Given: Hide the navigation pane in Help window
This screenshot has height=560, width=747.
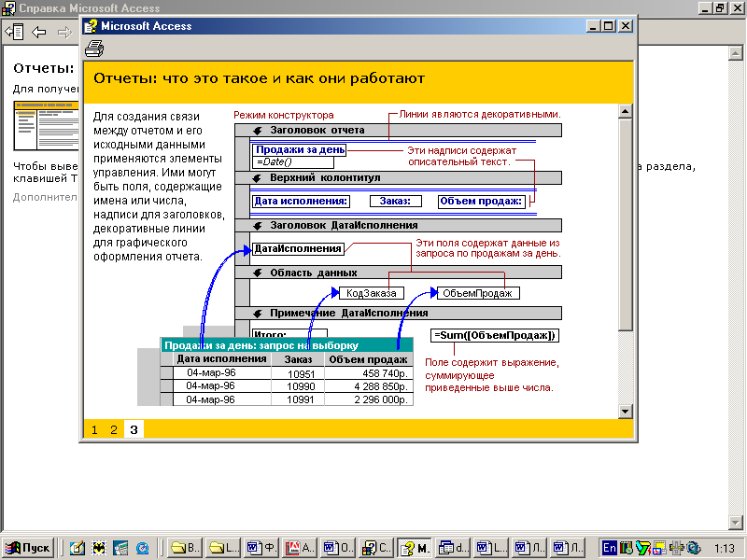Looking at the screenshot, I should (x=14, y=32).
